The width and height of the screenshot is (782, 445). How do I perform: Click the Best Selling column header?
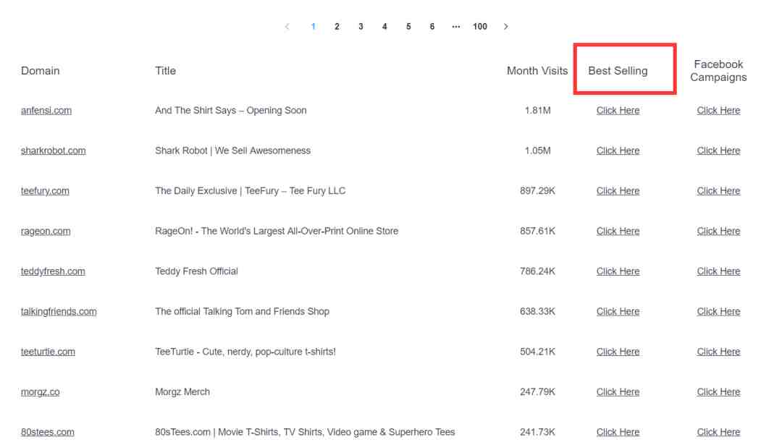[618, 71]
